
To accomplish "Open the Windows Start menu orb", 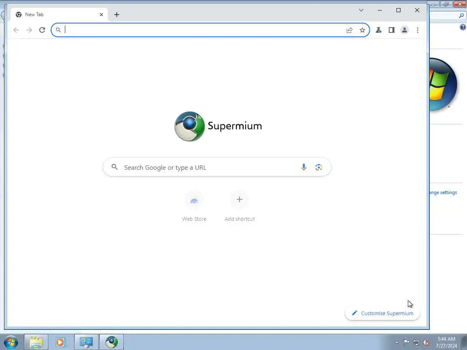I will point(11,342).
